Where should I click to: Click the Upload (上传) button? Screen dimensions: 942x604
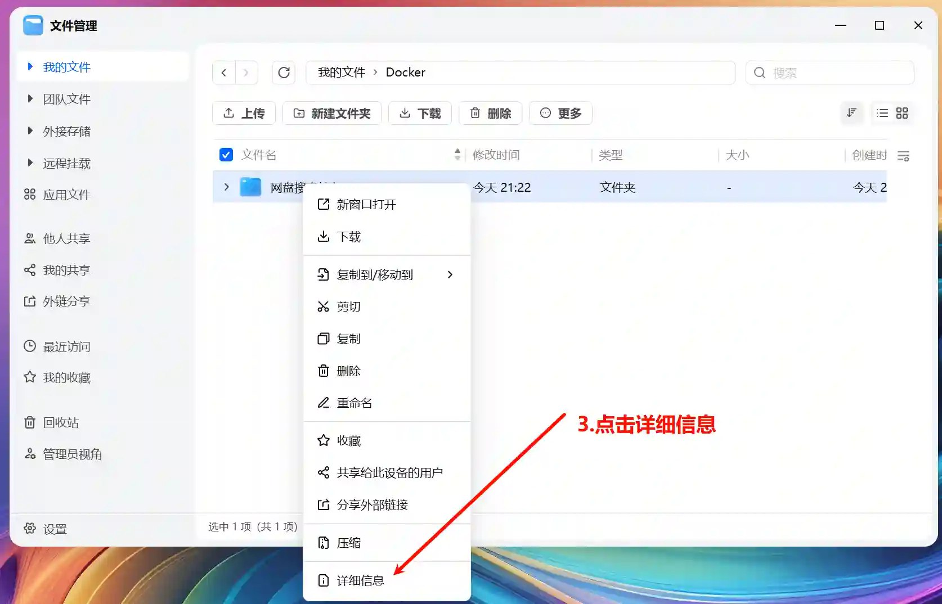click(244, 113)
